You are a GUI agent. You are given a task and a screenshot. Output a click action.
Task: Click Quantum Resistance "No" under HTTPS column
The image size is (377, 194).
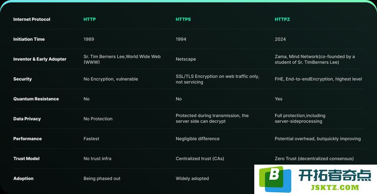tap(179, 99)
